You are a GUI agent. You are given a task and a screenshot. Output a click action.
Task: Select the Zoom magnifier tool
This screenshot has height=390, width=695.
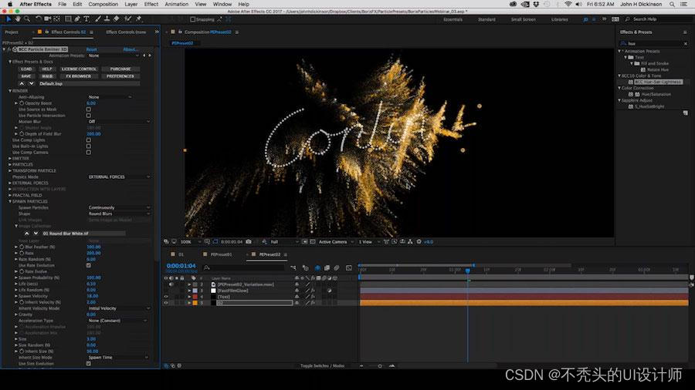(27, 19)
